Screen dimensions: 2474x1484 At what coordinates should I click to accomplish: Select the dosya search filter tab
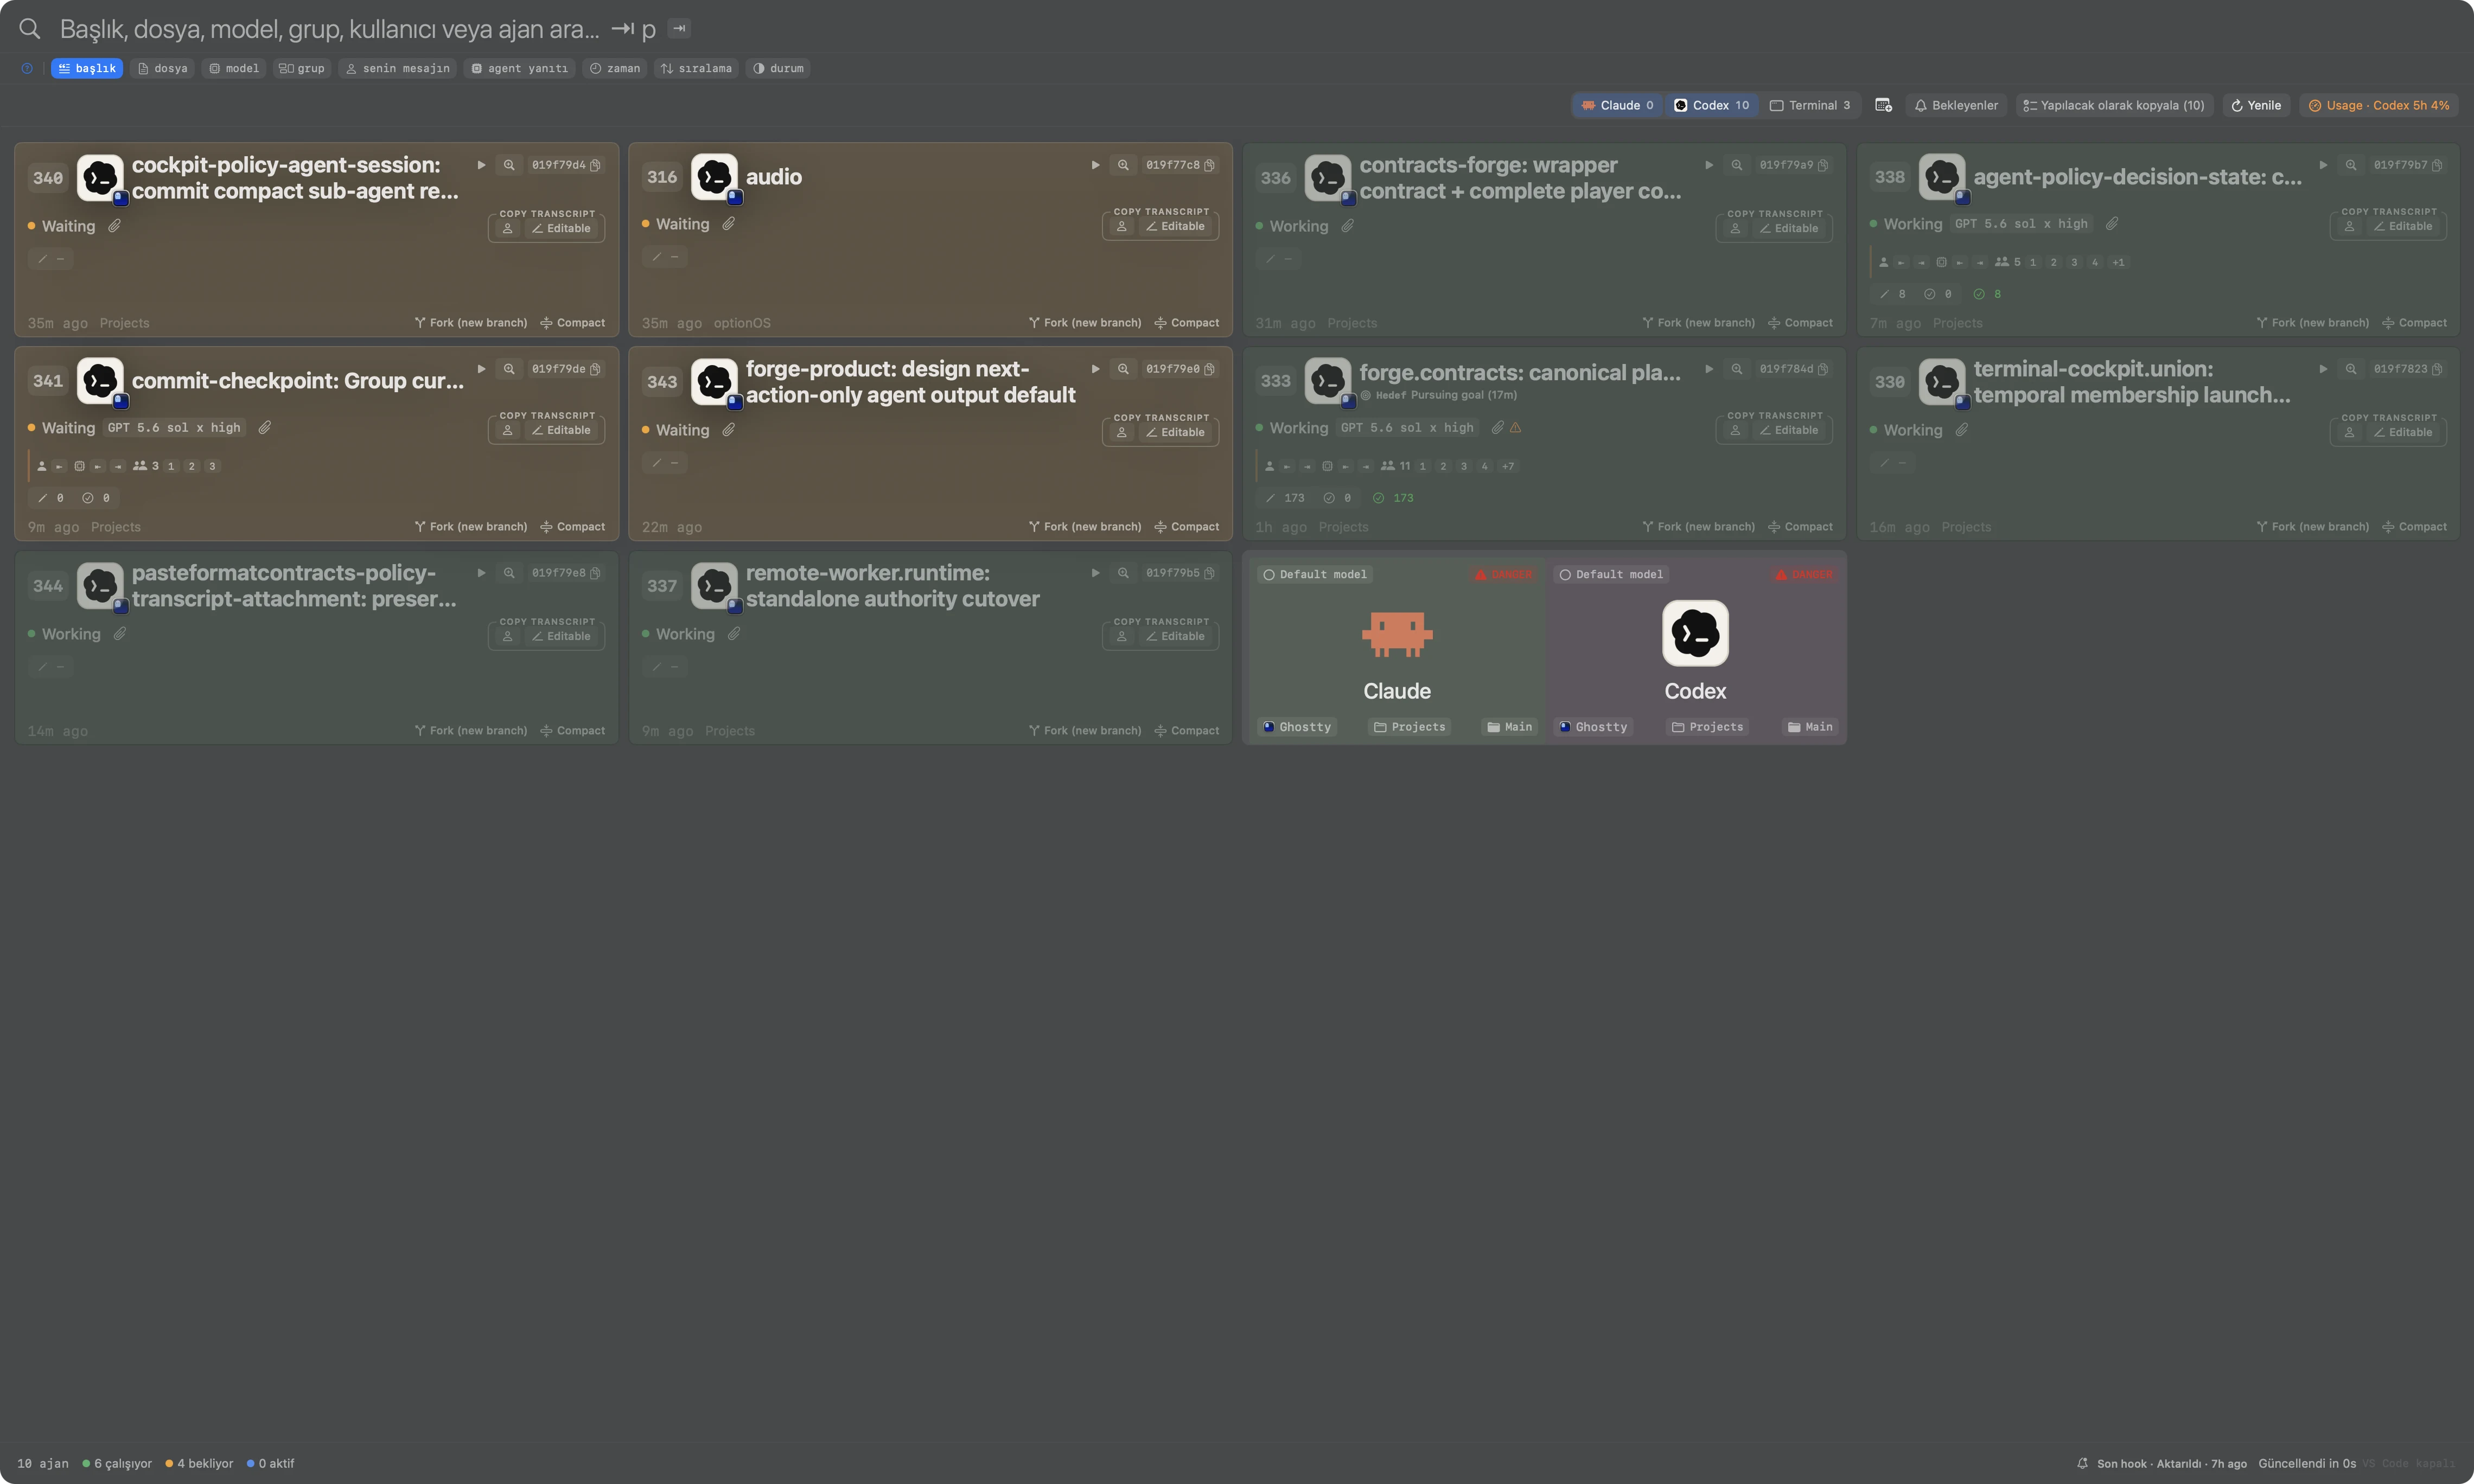coord(163,68)
